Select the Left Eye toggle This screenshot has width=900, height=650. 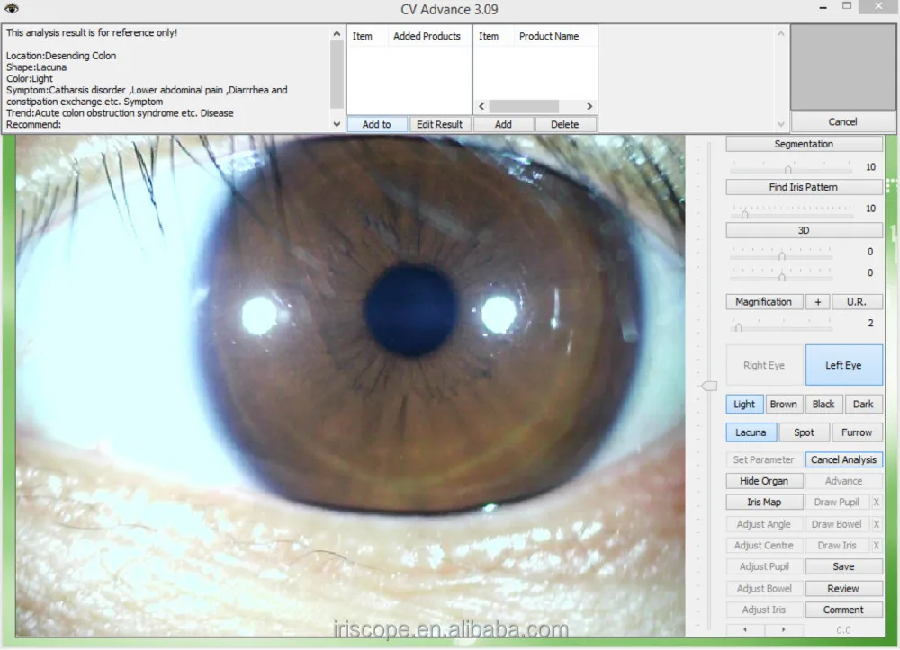(843, 365)
